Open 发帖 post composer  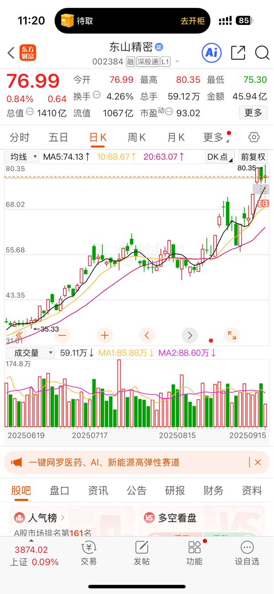click(x=141, y=553)
